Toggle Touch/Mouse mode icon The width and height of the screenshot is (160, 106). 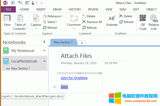pos(33,3)
